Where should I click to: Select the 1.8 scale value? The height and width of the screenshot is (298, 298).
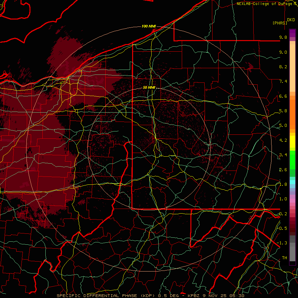(283, 184)
